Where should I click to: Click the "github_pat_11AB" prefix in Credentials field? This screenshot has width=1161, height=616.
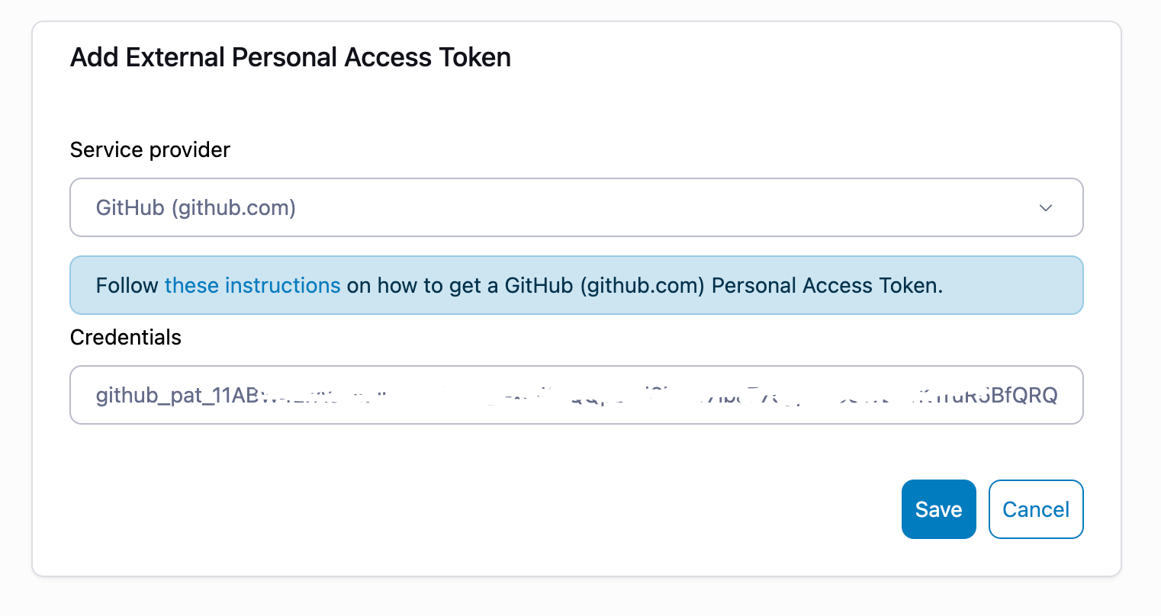click(x=177, y=396)
